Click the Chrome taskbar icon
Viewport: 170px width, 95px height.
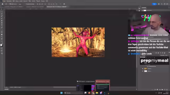pos(93,93)
